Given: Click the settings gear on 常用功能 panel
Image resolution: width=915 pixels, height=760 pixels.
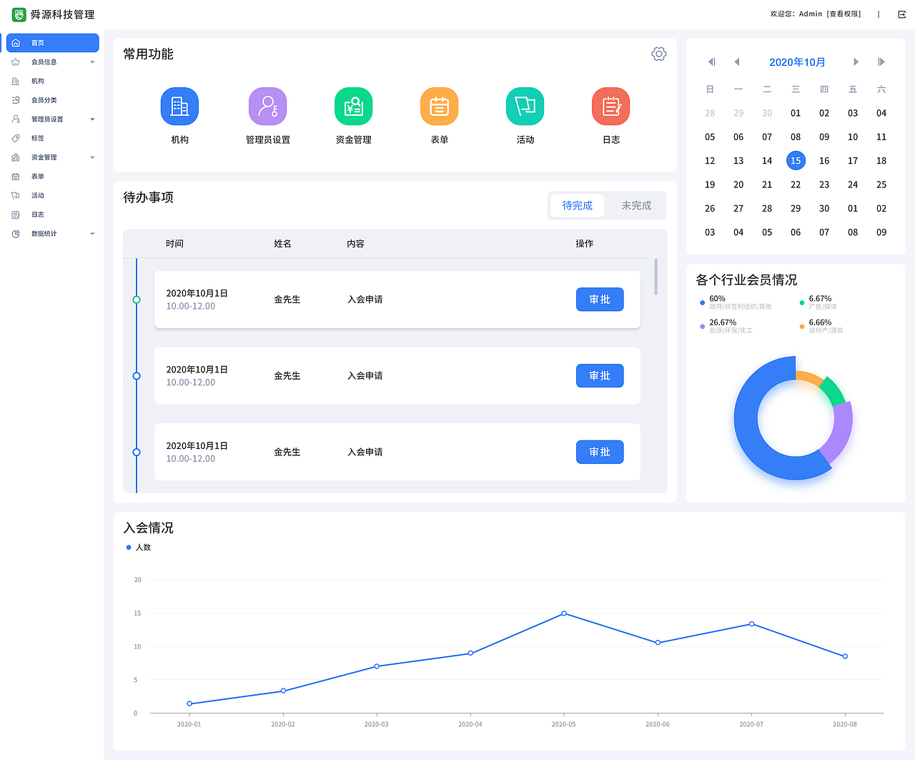Looking at the screenshot, I should coord(658,53).
